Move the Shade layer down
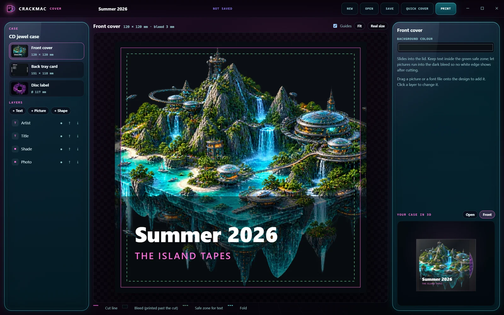The width and height of the screenshot is (504, 315). [77, 149]
